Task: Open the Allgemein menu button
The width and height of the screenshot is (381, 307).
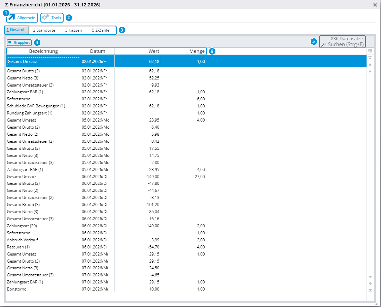Action: tap(22, 18)
